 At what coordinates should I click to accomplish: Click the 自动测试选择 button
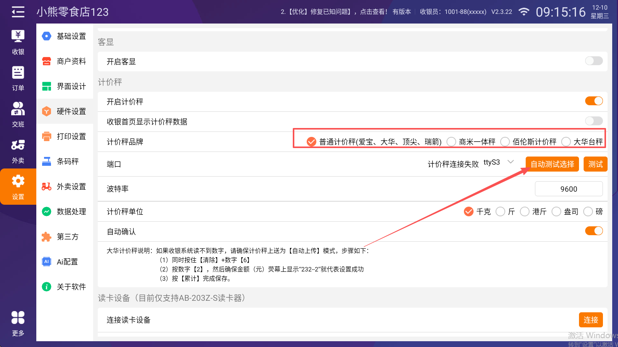coord(552,164)
